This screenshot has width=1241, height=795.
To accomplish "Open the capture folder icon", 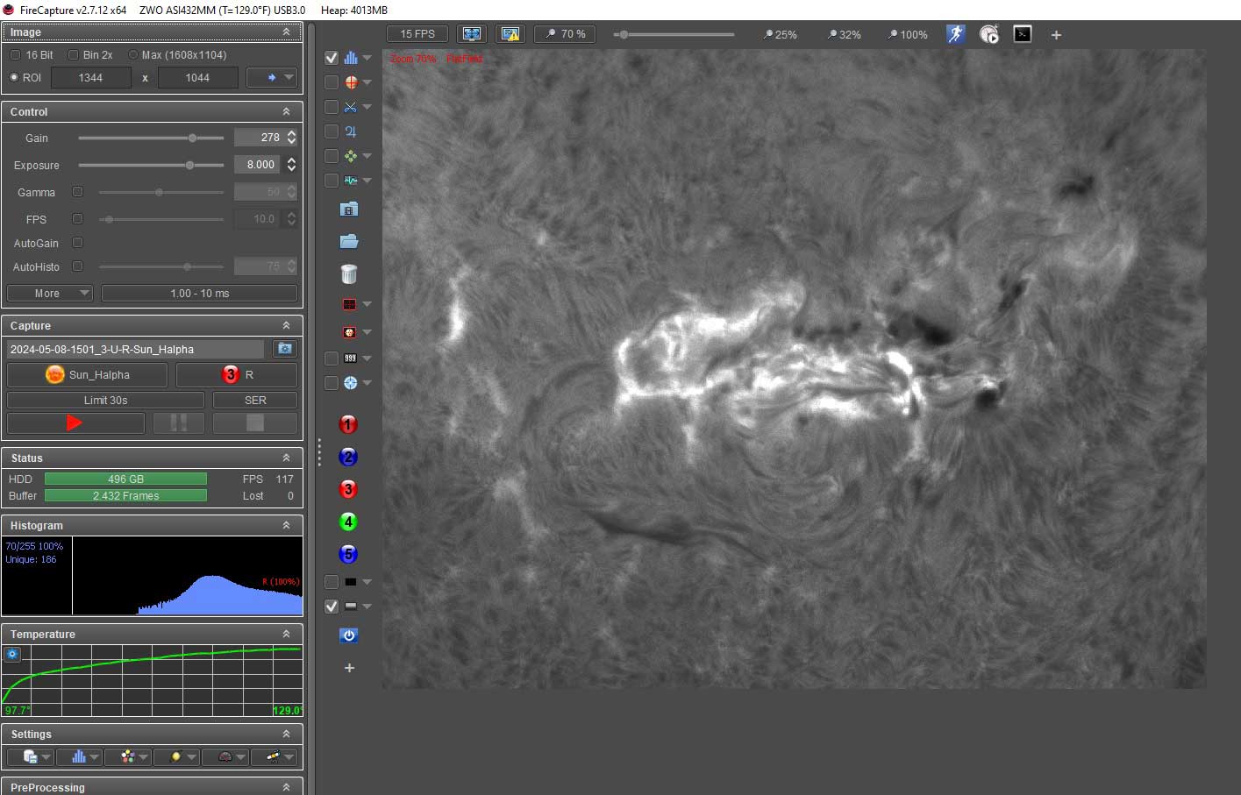I will point(349,241).
